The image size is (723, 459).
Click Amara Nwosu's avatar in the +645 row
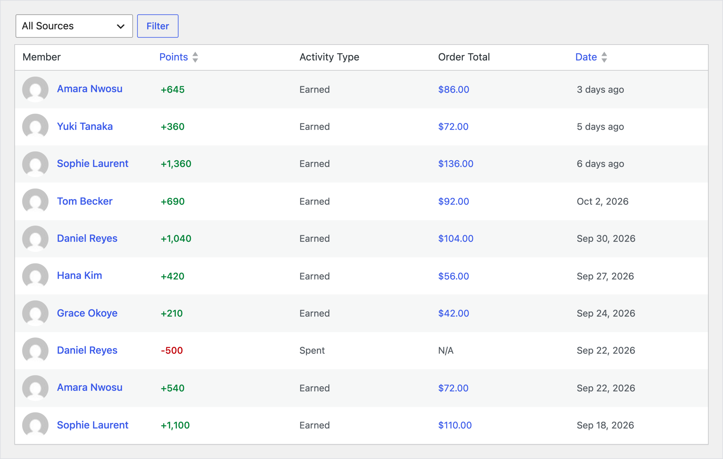(x=35, y=89)
